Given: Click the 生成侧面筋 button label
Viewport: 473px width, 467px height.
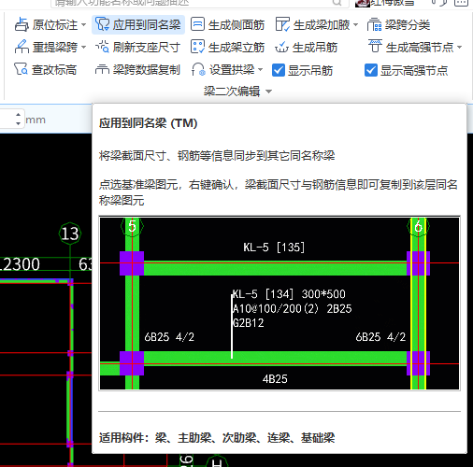Looking at the screenshot, I should (236, 25).
